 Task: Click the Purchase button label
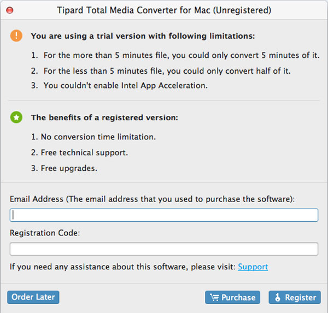click(x=238, y=297)
